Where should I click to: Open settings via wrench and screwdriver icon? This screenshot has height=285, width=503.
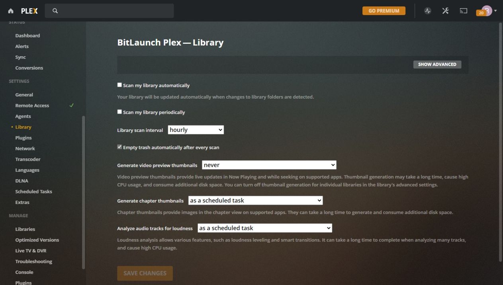[x=446, y=11]
